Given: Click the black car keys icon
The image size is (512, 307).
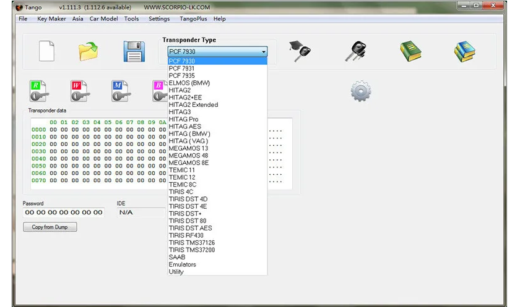Looking at the screenshot, I should [x=355, y=51].
